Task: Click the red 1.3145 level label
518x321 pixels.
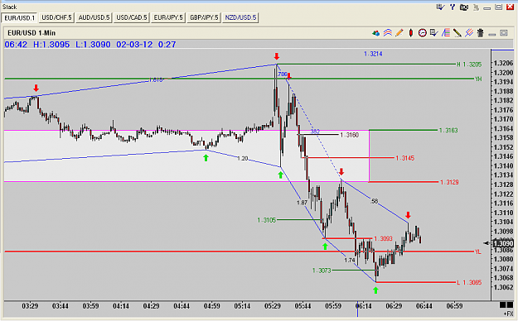Action: (x=404, y=158)
